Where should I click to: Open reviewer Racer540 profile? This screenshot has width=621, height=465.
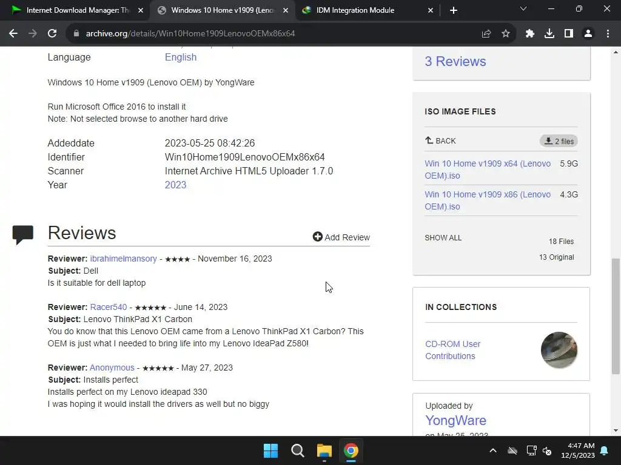click(109, 307)
